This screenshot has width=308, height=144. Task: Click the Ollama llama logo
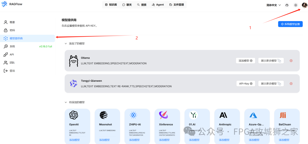tap(74, 61)
